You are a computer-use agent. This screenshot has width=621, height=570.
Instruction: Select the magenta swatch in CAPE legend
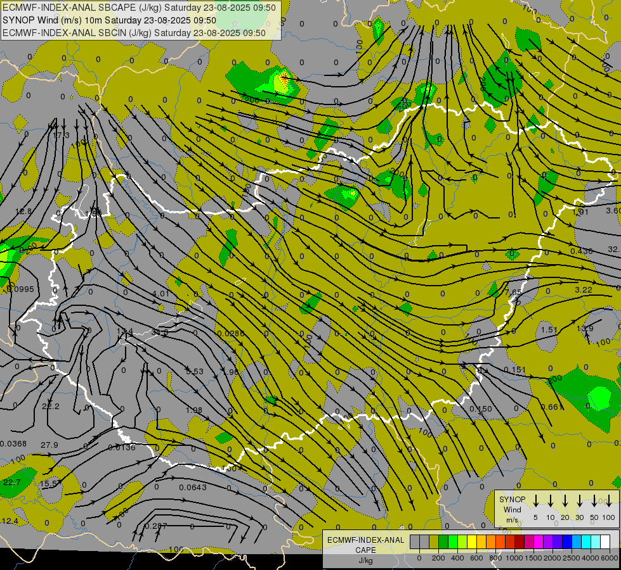pyautogui.click(x=539, y=541)
